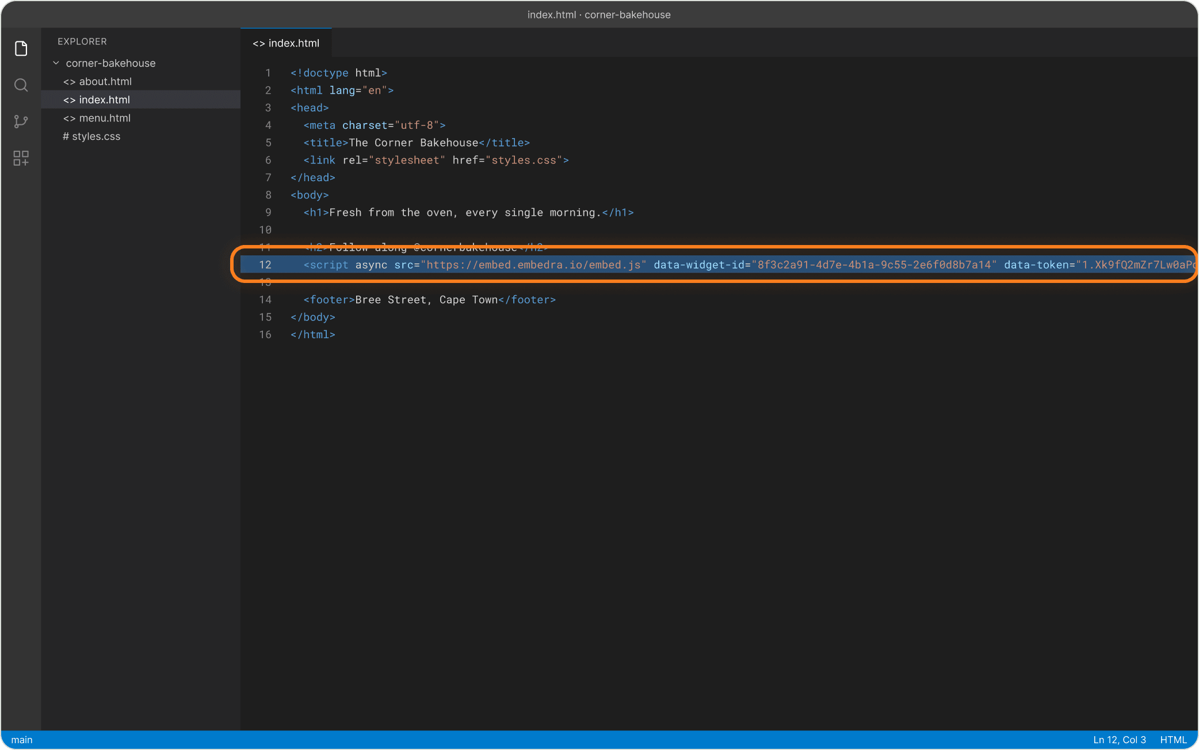The width and height of the screenshot is (1199, 750).
Task: Click the closing body tag on line 15
Action: click(x=313, y=317)
